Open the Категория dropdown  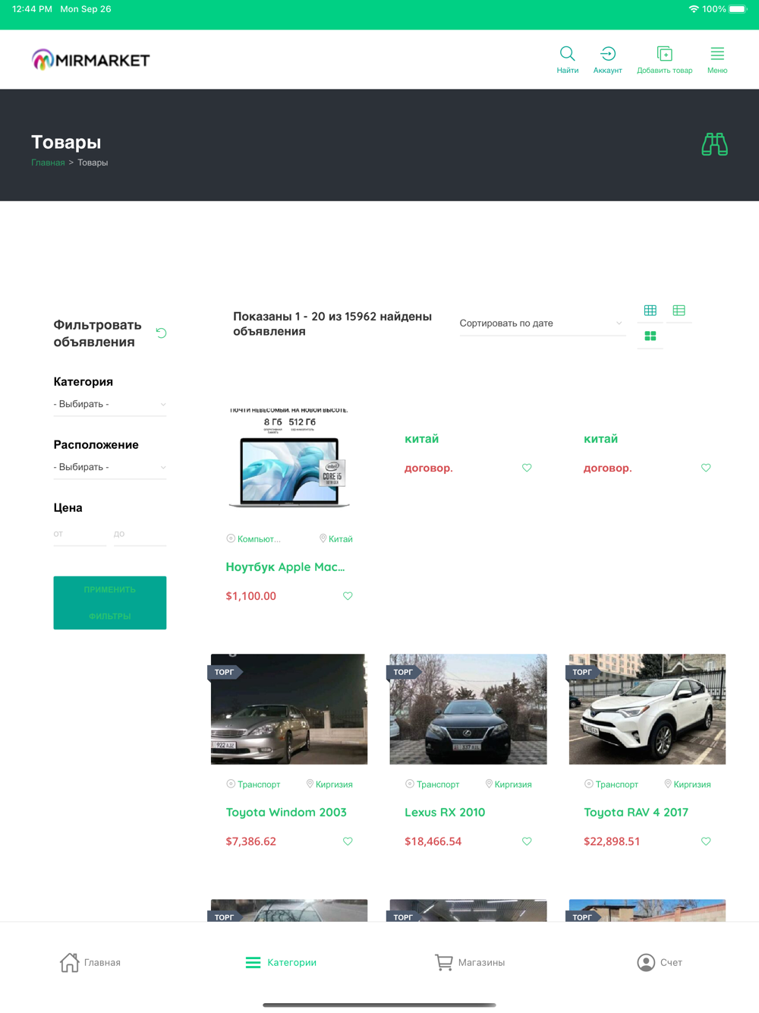coord(110,404)
